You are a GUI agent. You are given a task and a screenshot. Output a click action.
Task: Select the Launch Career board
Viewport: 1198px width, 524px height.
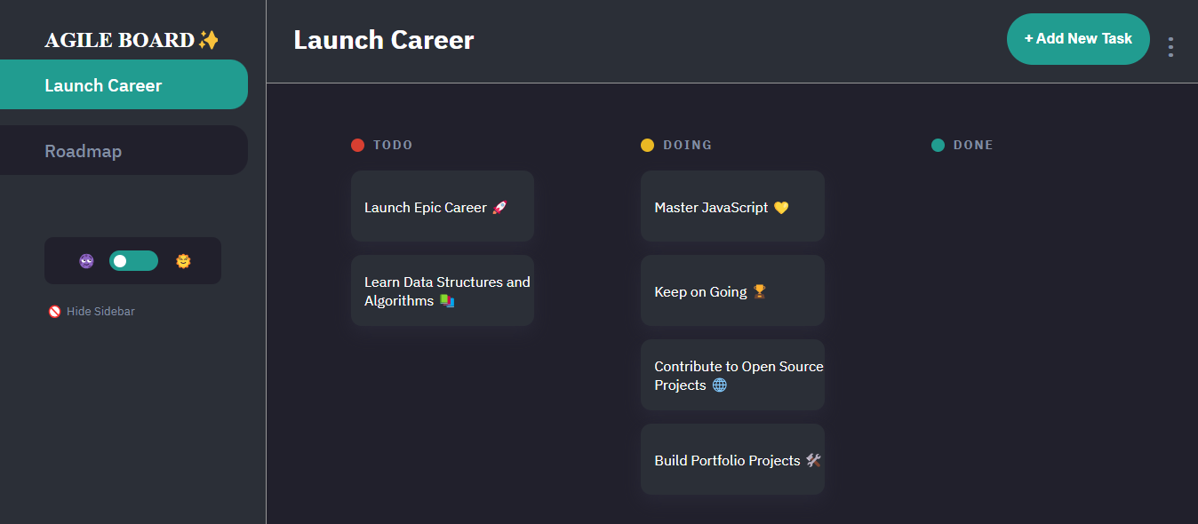123,85
